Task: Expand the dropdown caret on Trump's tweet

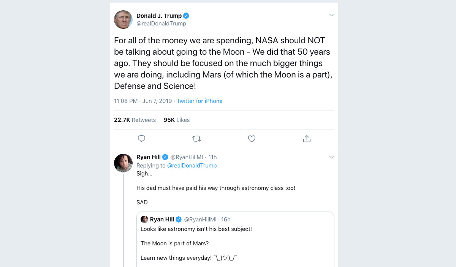Action: click(x=331, y=15)
